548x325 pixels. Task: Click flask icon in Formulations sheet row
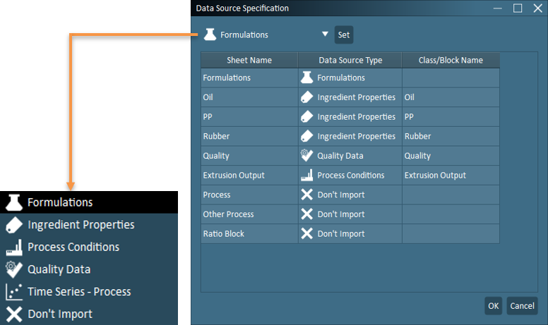click(307, 78)
